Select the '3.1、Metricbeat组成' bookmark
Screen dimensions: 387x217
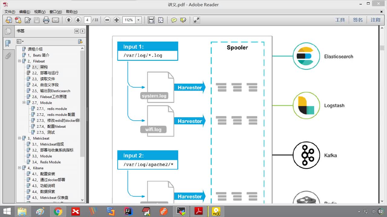pyautogui.click(x=48, y=144)
